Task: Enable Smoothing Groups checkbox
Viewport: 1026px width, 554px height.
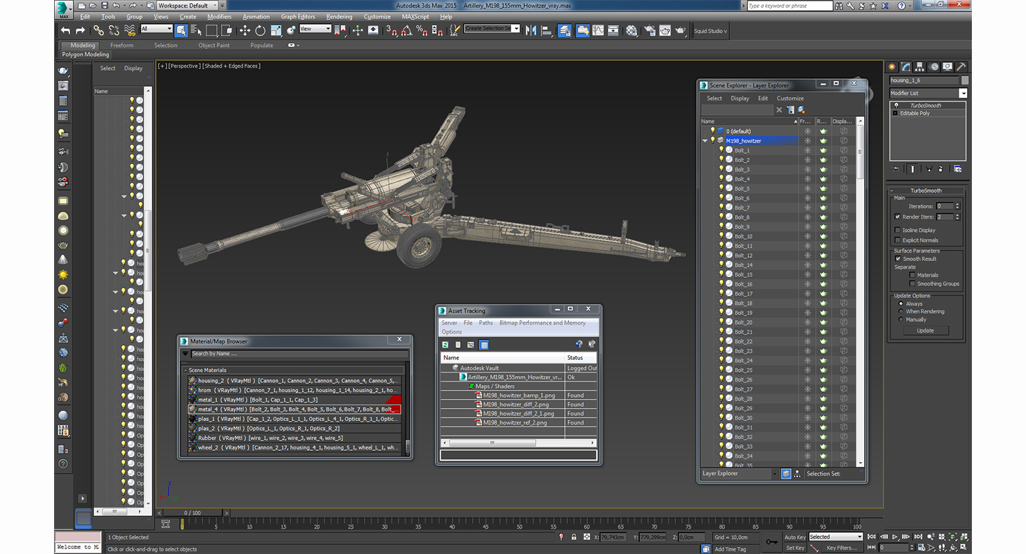Action: click(912, 284)
